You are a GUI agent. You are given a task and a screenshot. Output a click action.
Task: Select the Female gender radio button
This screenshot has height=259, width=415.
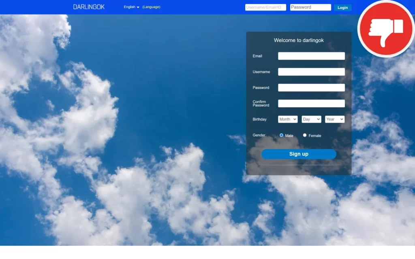pos(305,135)
